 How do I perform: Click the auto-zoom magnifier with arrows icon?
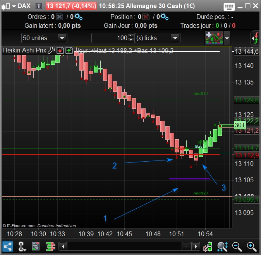(x=223, y=247)
